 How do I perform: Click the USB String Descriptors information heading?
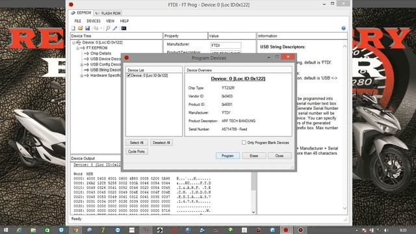(x=283, y=47)
